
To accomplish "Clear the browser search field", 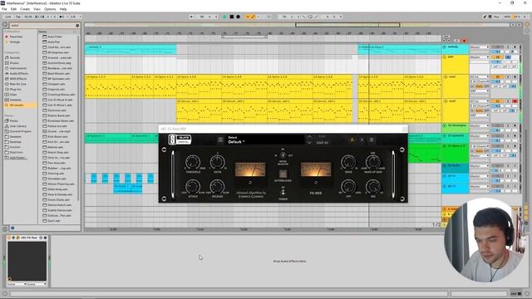I will (77, 26).
